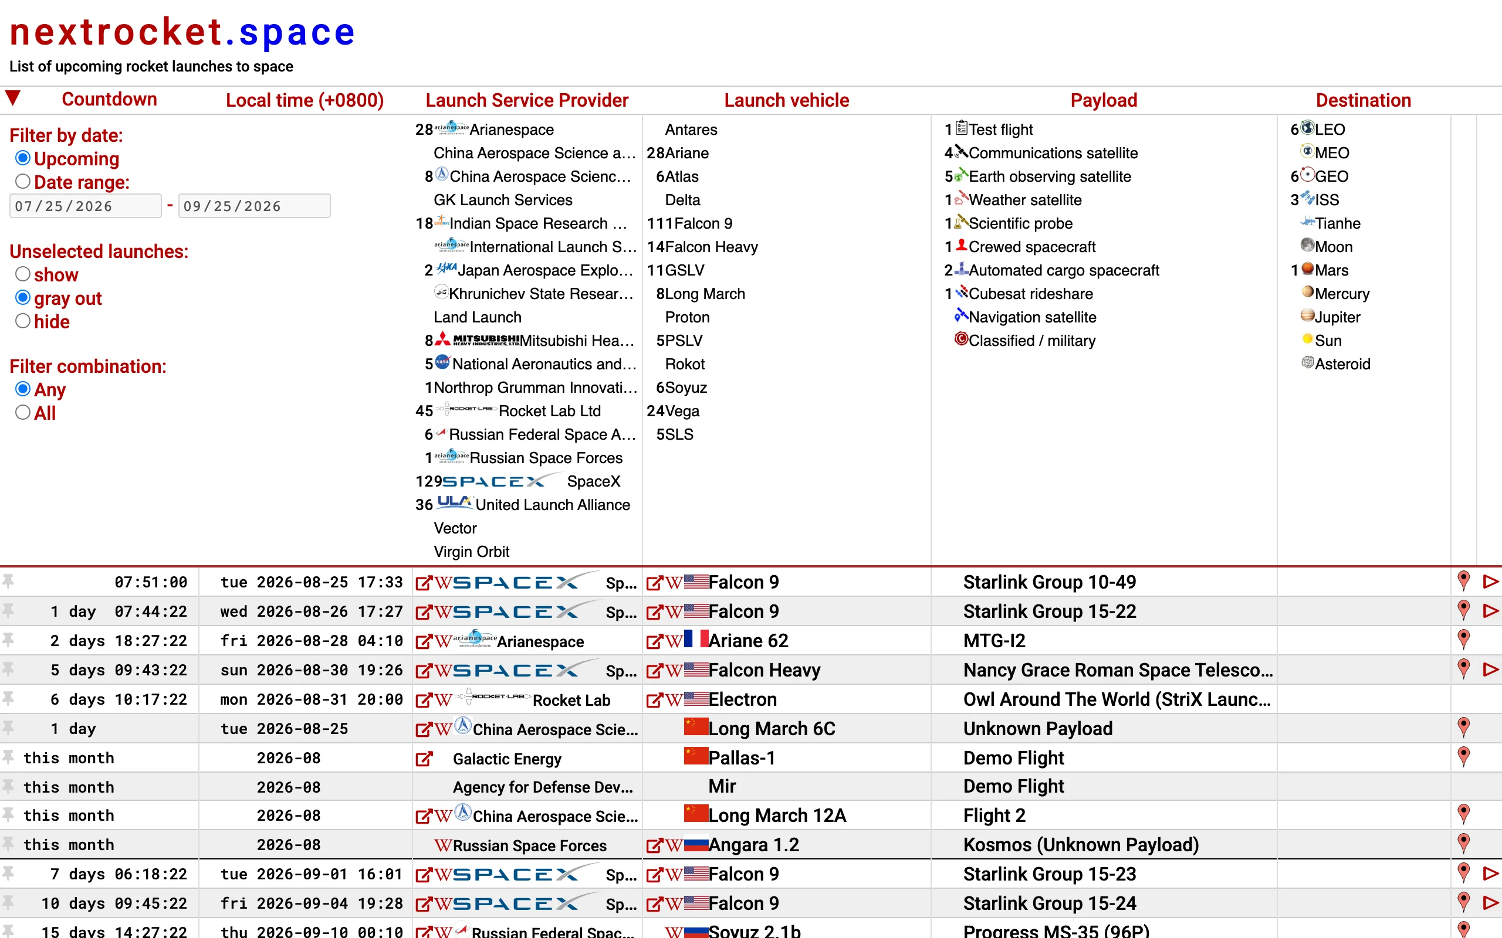This screenshot has width=1502, height=938.
Task: Filter by Communications satellite payload icon
Action: [x=962, y=151]
